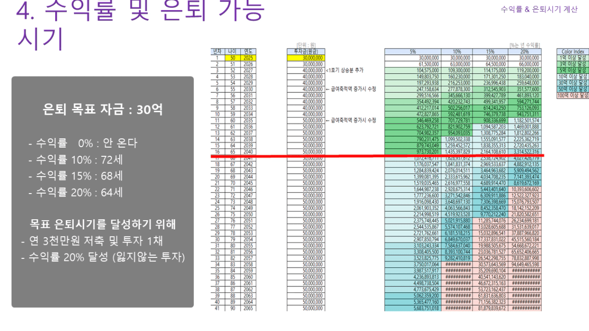Select the '30억 이상 달성' legend color
This screenshot has width=589, height=331.
573,83
